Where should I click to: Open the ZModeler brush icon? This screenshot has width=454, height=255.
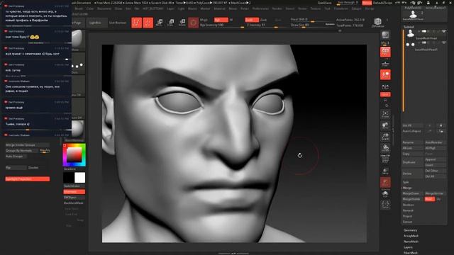coord(377,22)
